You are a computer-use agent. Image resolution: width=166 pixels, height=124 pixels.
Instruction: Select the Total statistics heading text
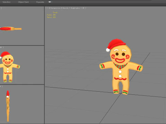click(55, 12)
